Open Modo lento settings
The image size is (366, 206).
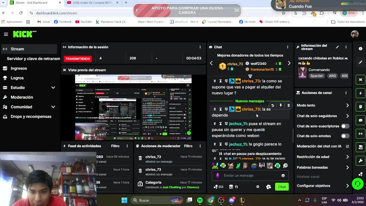323,105
